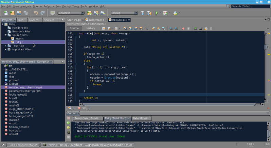
Task: Open the localhost build host dropdown
Action: click(x=71, y=13)
